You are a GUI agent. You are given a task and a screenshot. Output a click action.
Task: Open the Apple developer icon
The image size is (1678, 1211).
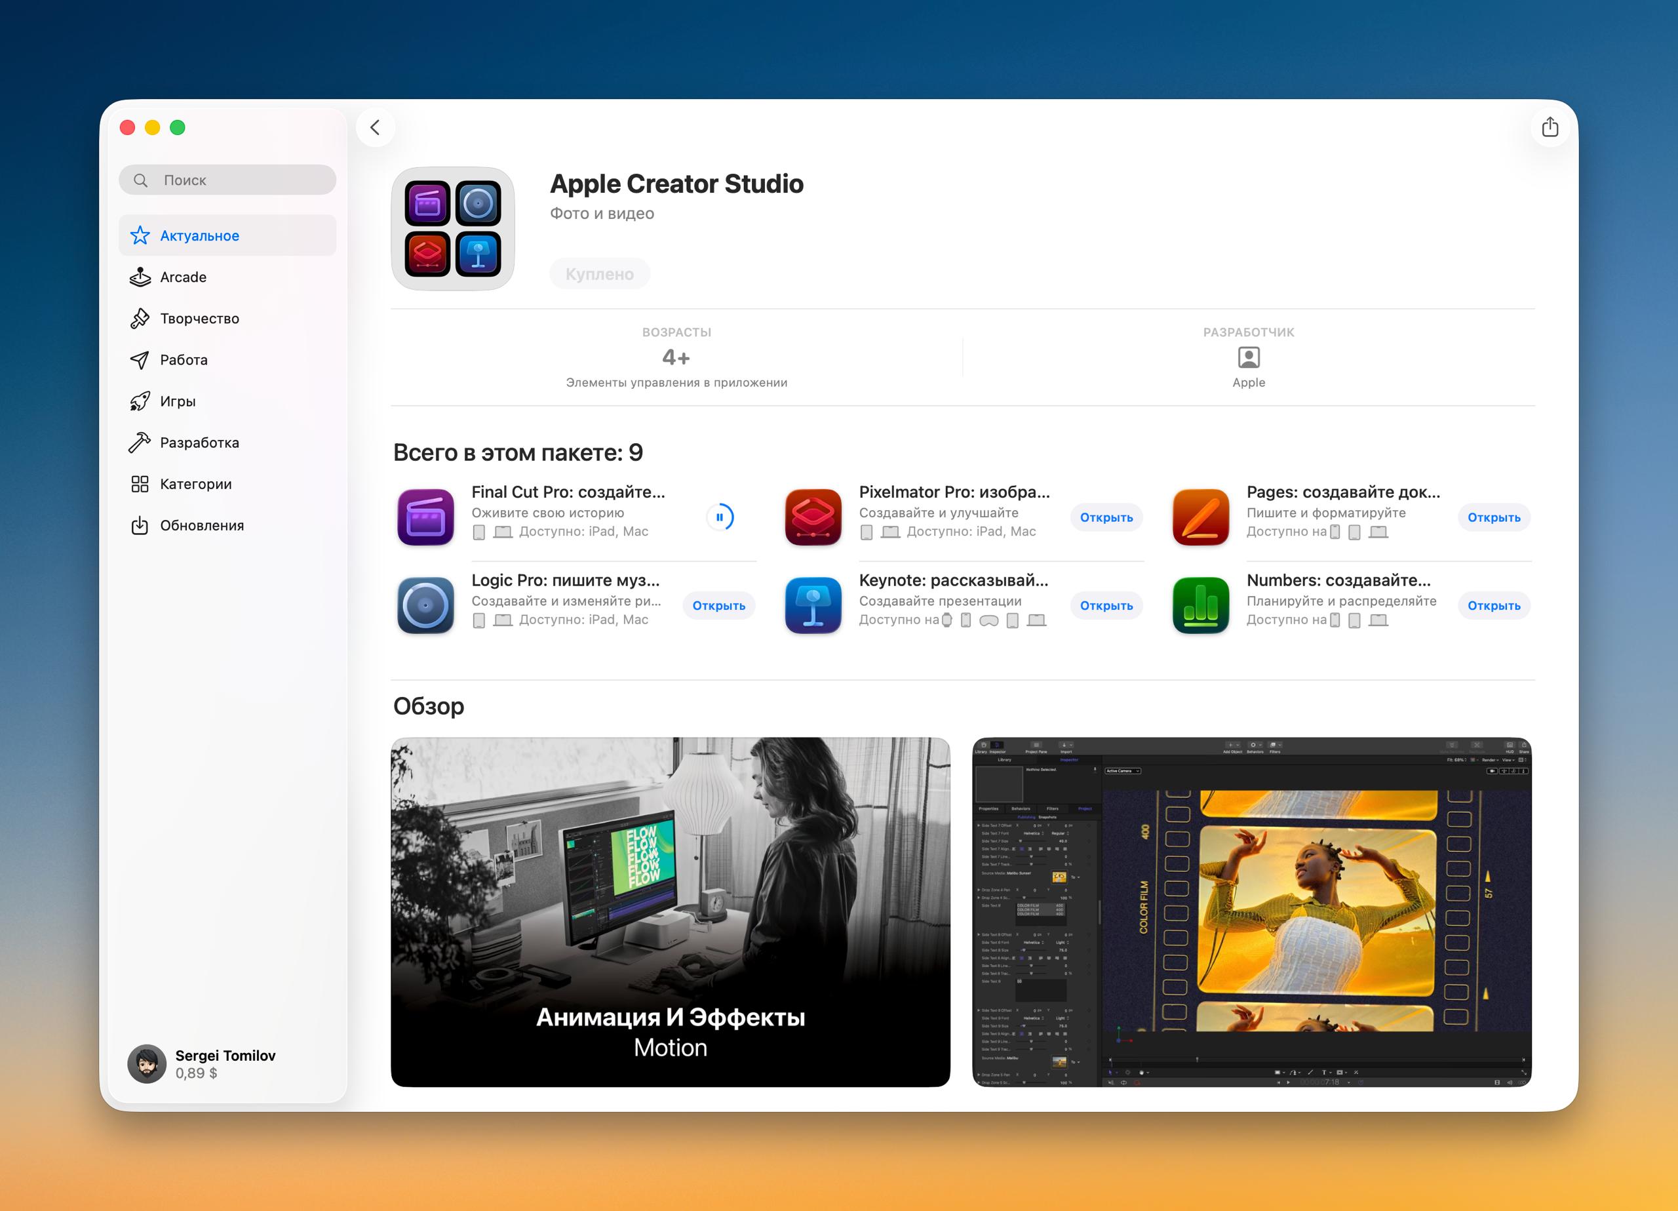1248,357
